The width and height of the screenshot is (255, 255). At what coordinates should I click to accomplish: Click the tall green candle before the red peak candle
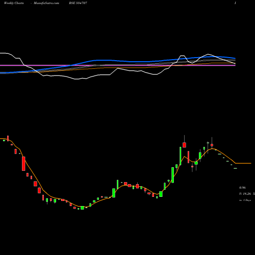(181, 156)
